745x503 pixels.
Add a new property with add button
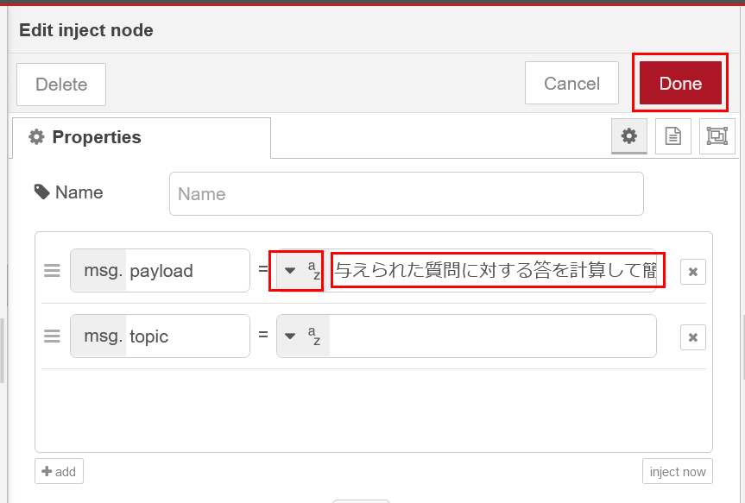pyautogui.click(x=59, y=471)
